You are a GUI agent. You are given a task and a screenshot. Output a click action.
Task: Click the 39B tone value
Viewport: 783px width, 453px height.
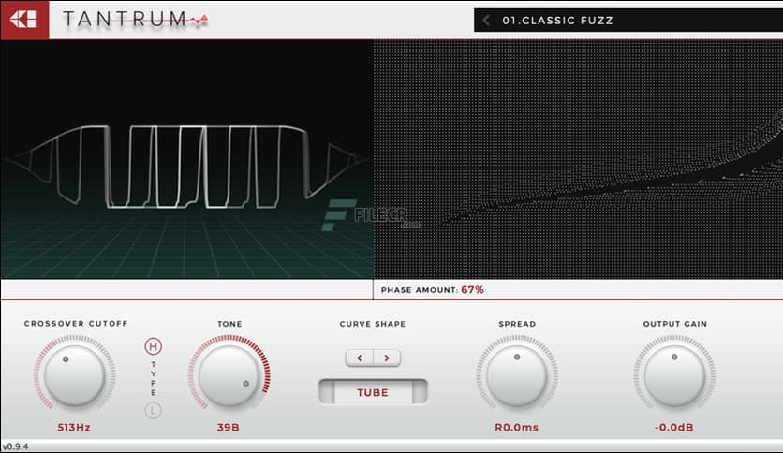(x=229, y=428)
